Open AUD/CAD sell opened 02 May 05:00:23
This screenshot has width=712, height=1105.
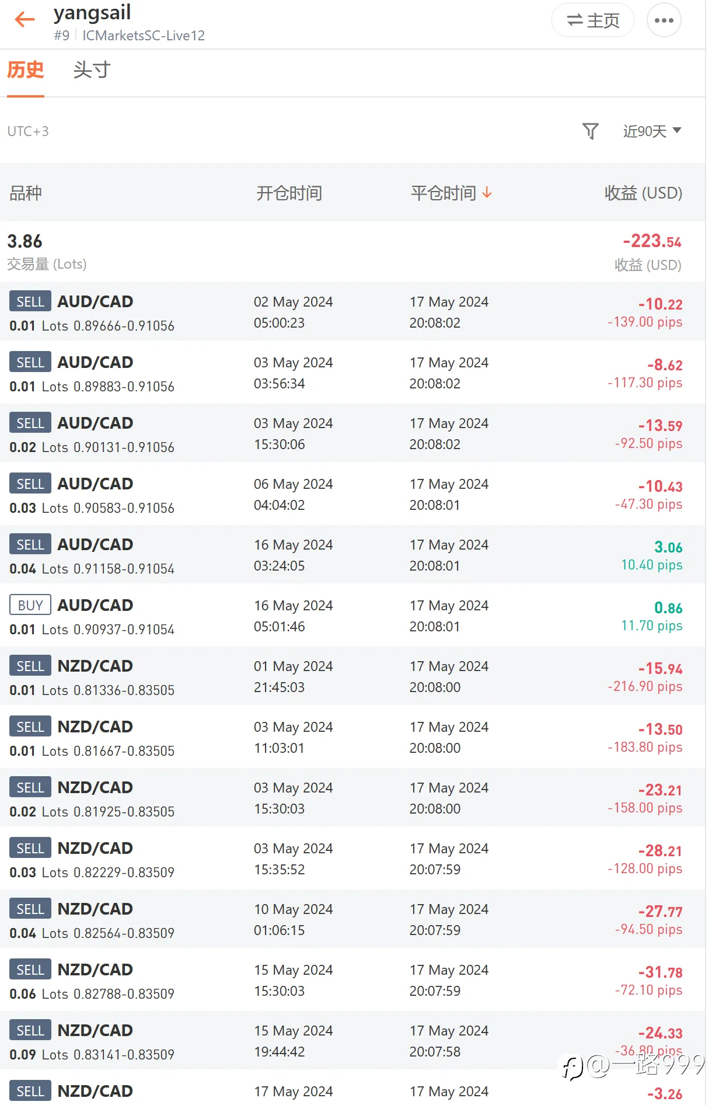click(352, 312)
